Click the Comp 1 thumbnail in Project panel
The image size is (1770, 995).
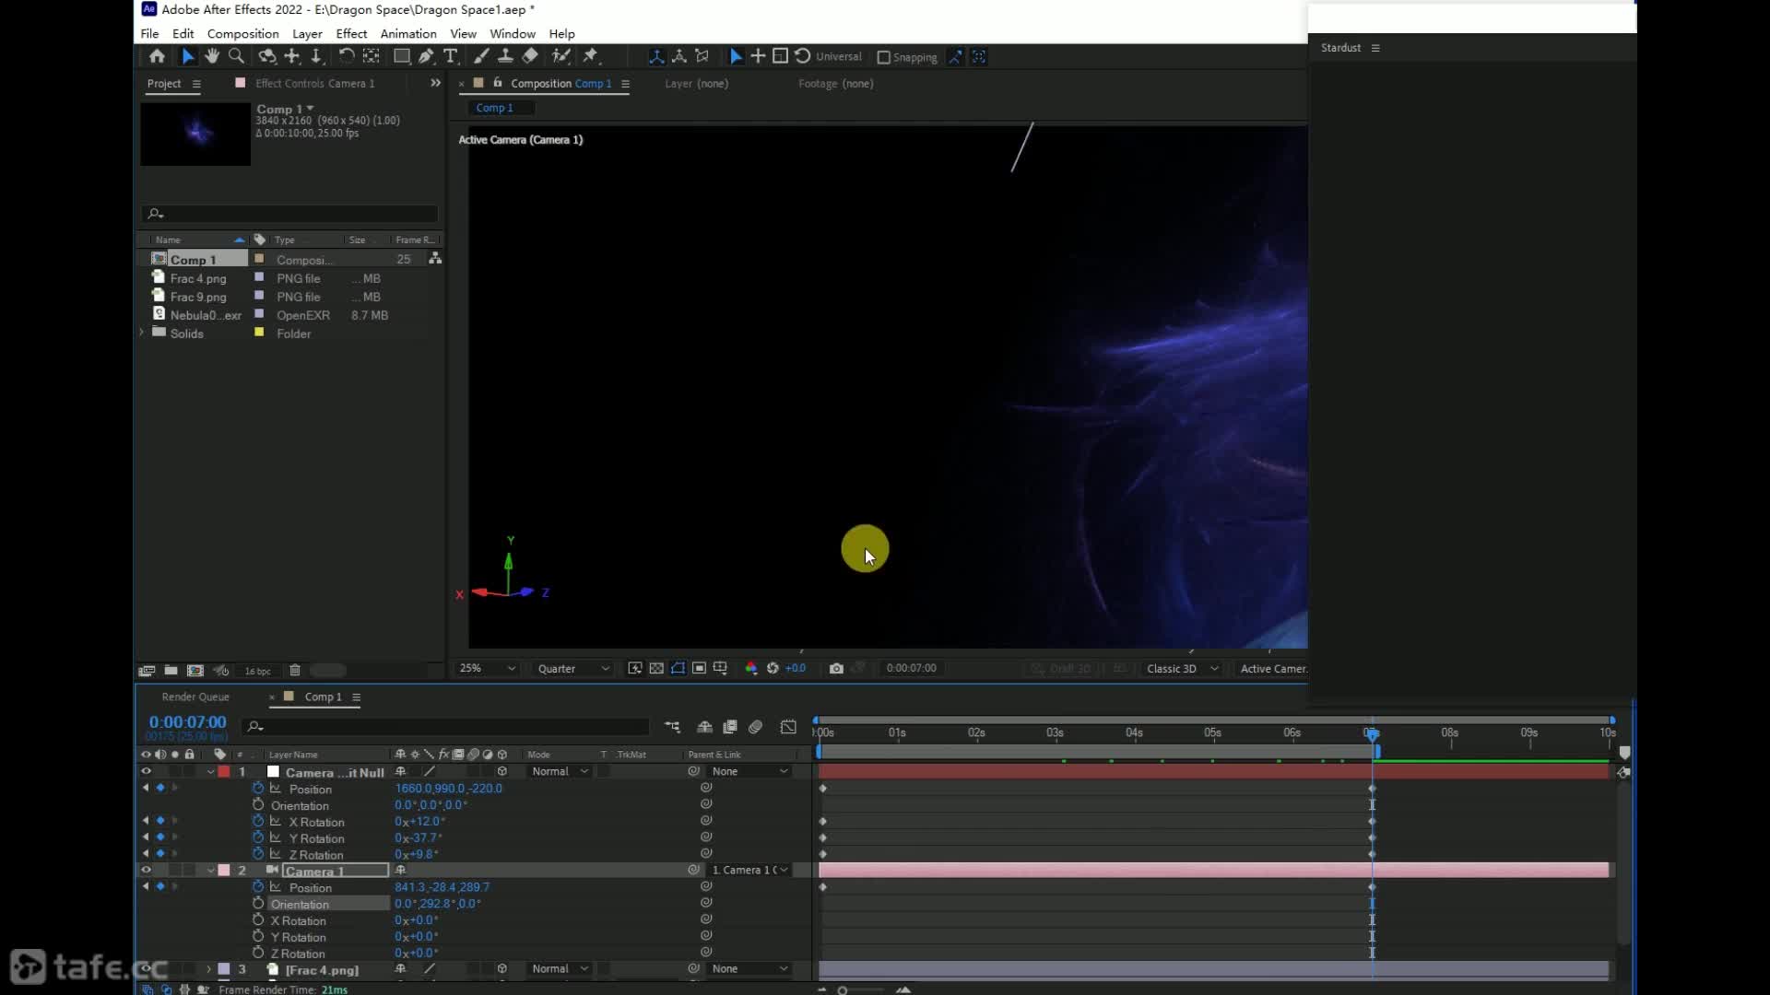(195, 134)
